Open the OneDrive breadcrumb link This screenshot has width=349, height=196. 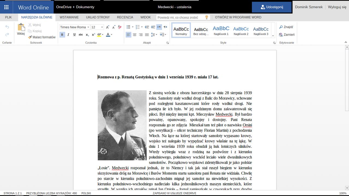point(64,7)
